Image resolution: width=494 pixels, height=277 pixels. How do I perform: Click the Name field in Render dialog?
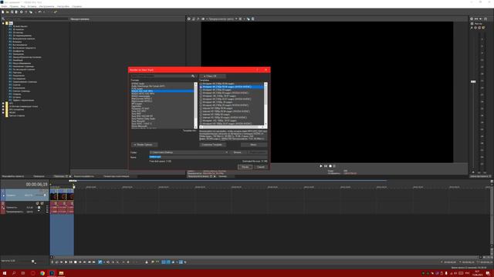coord(208,157)
